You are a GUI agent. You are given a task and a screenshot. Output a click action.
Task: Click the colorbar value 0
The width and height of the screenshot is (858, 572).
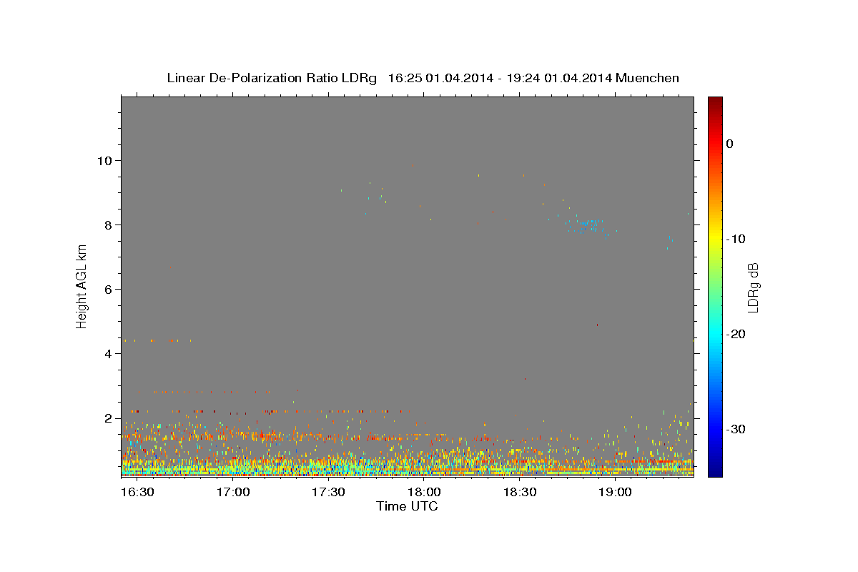pyautogui.click(x=730, y=144)
